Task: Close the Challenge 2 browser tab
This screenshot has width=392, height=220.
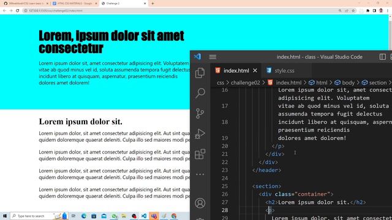Action: click(x=145, y=4)
